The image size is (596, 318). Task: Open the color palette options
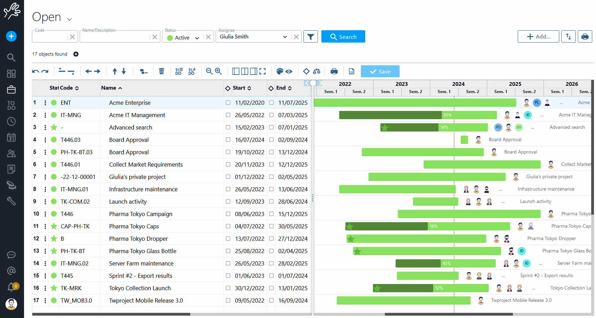[x=280, y=71]
